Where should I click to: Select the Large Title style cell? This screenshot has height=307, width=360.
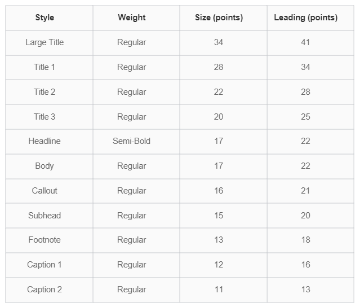click(x=45, y=42)
